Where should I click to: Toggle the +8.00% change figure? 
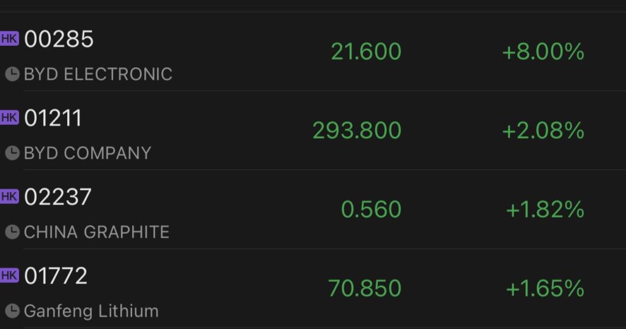(543, 52)
